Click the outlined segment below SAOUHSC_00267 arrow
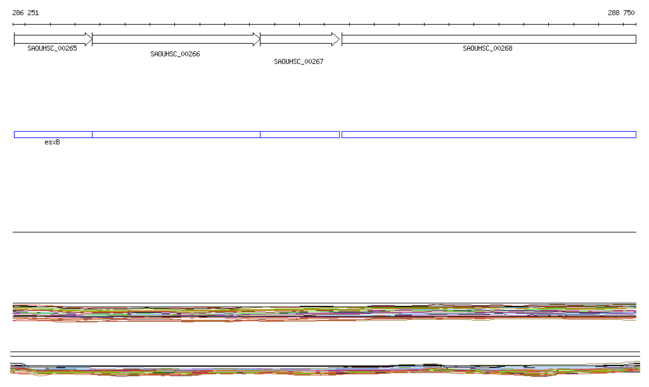 click(x=299, y=134)
